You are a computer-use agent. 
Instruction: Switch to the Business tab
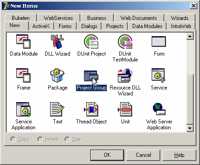[97, 18]
